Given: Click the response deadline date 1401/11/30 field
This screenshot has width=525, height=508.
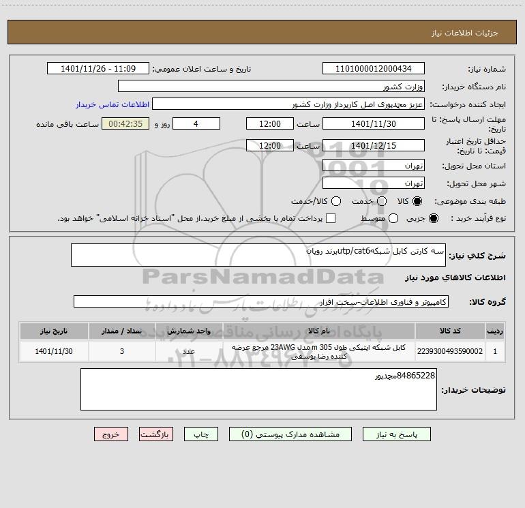Looking at the screenshot, I should click(x=374, y=123).
